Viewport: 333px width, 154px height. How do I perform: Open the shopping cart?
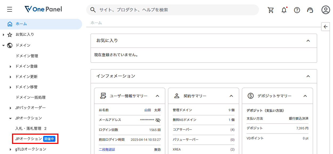(271, 10)
